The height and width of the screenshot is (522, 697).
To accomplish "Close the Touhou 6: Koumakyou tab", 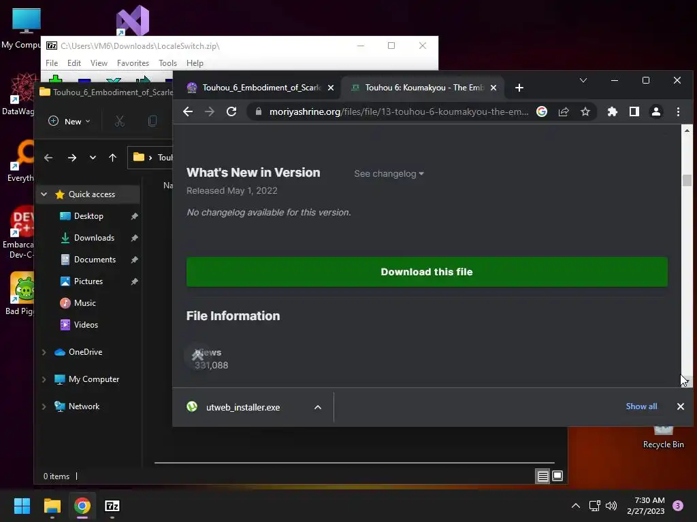I will point(493,88).
